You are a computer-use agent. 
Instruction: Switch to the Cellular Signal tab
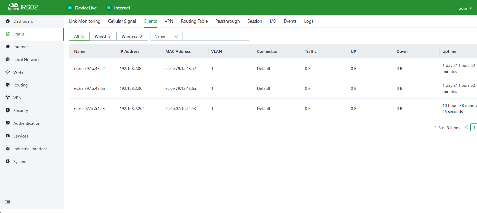[x=122, y=21]
